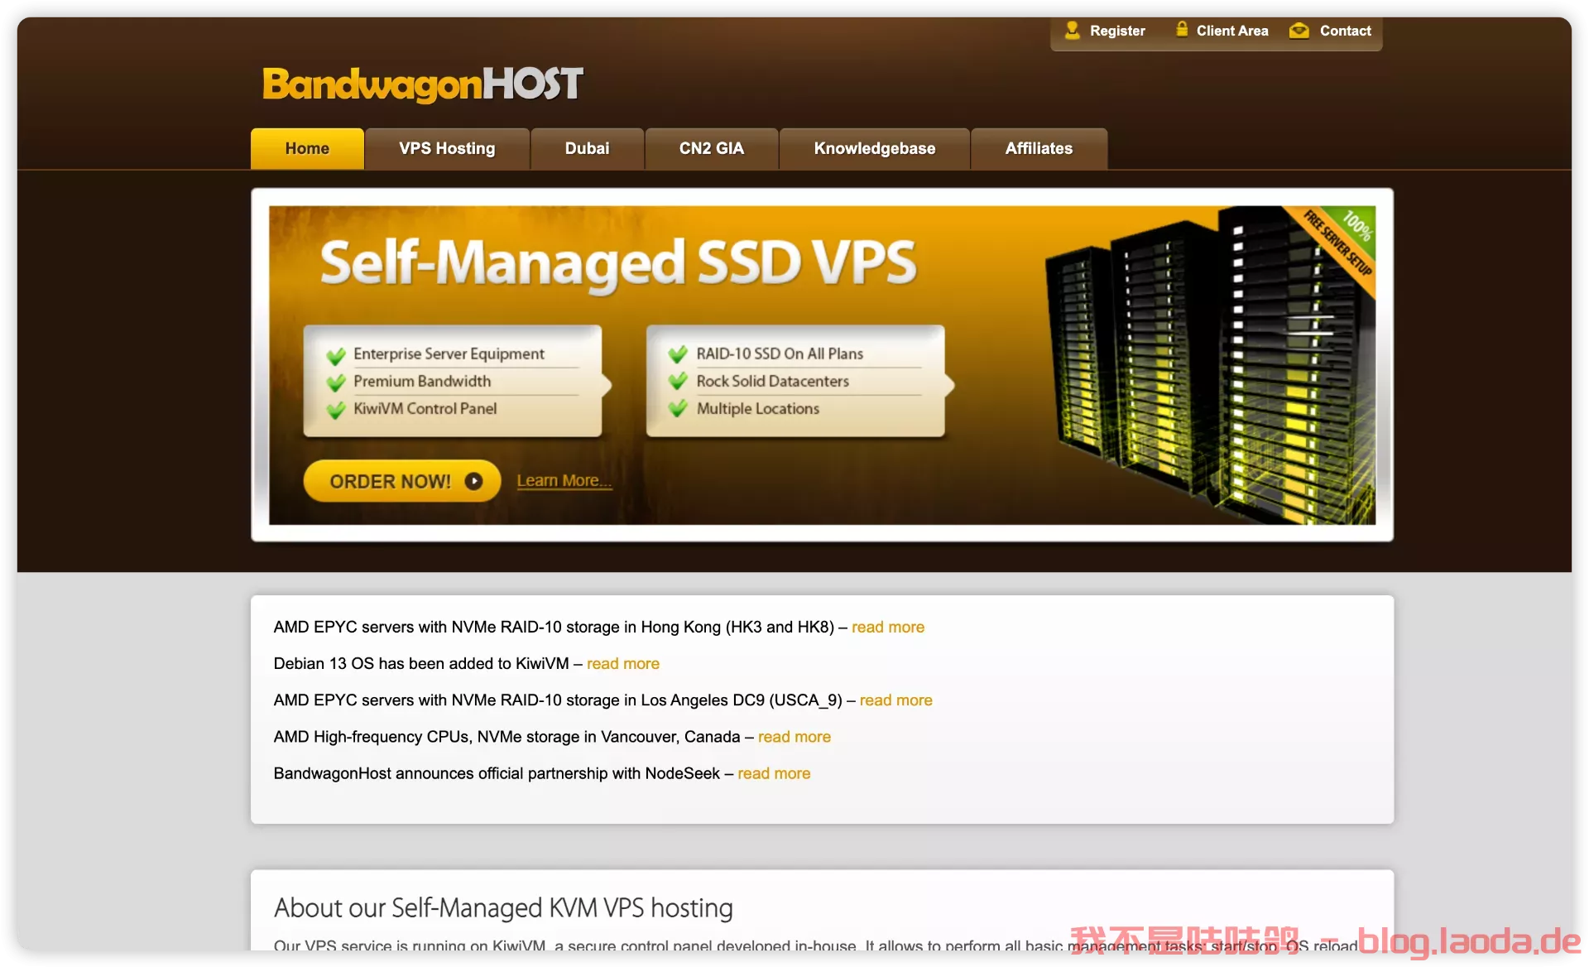Image resolution: width=1589 pixels, height=967 pixels.
Task: Select the Affiliates tab
Action: tap(1038, 149)
